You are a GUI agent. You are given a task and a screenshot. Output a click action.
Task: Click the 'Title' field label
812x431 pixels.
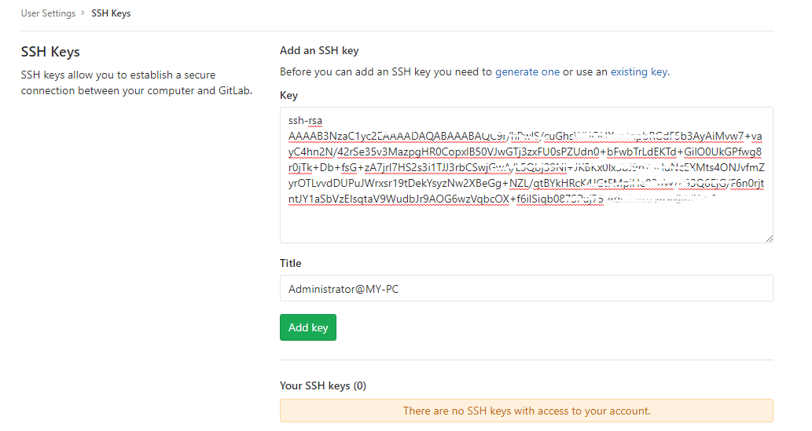coord(291,263)
